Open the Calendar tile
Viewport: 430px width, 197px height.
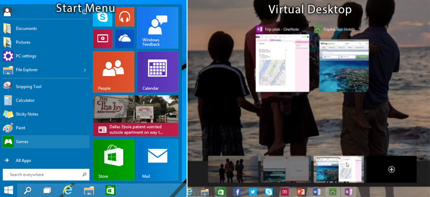pyautogui.click(x=158, y=72)
